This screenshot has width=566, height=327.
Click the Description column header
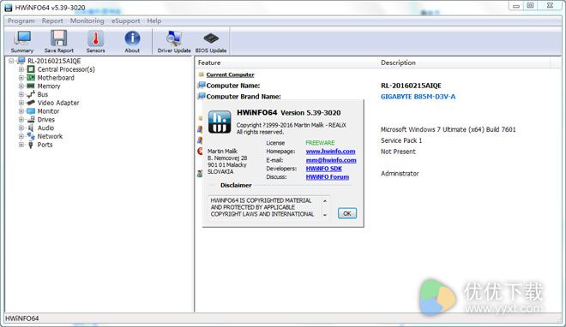464,62
